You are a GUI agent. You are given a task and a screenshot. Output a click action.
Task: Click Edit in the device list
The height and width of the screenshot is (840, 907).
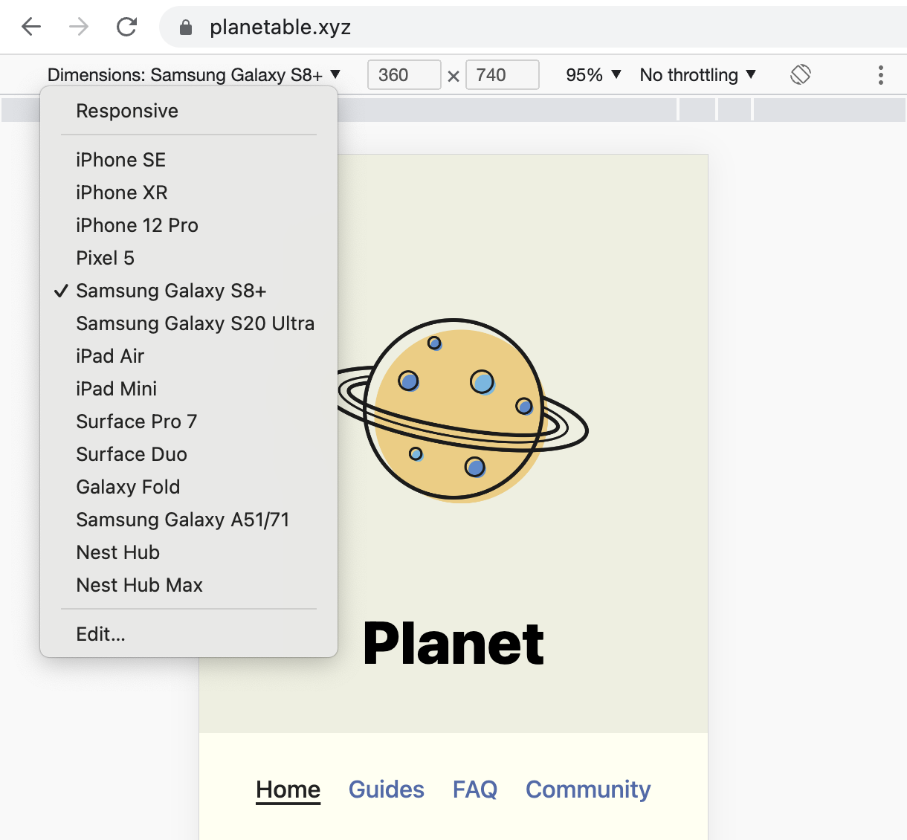point(100,634)
